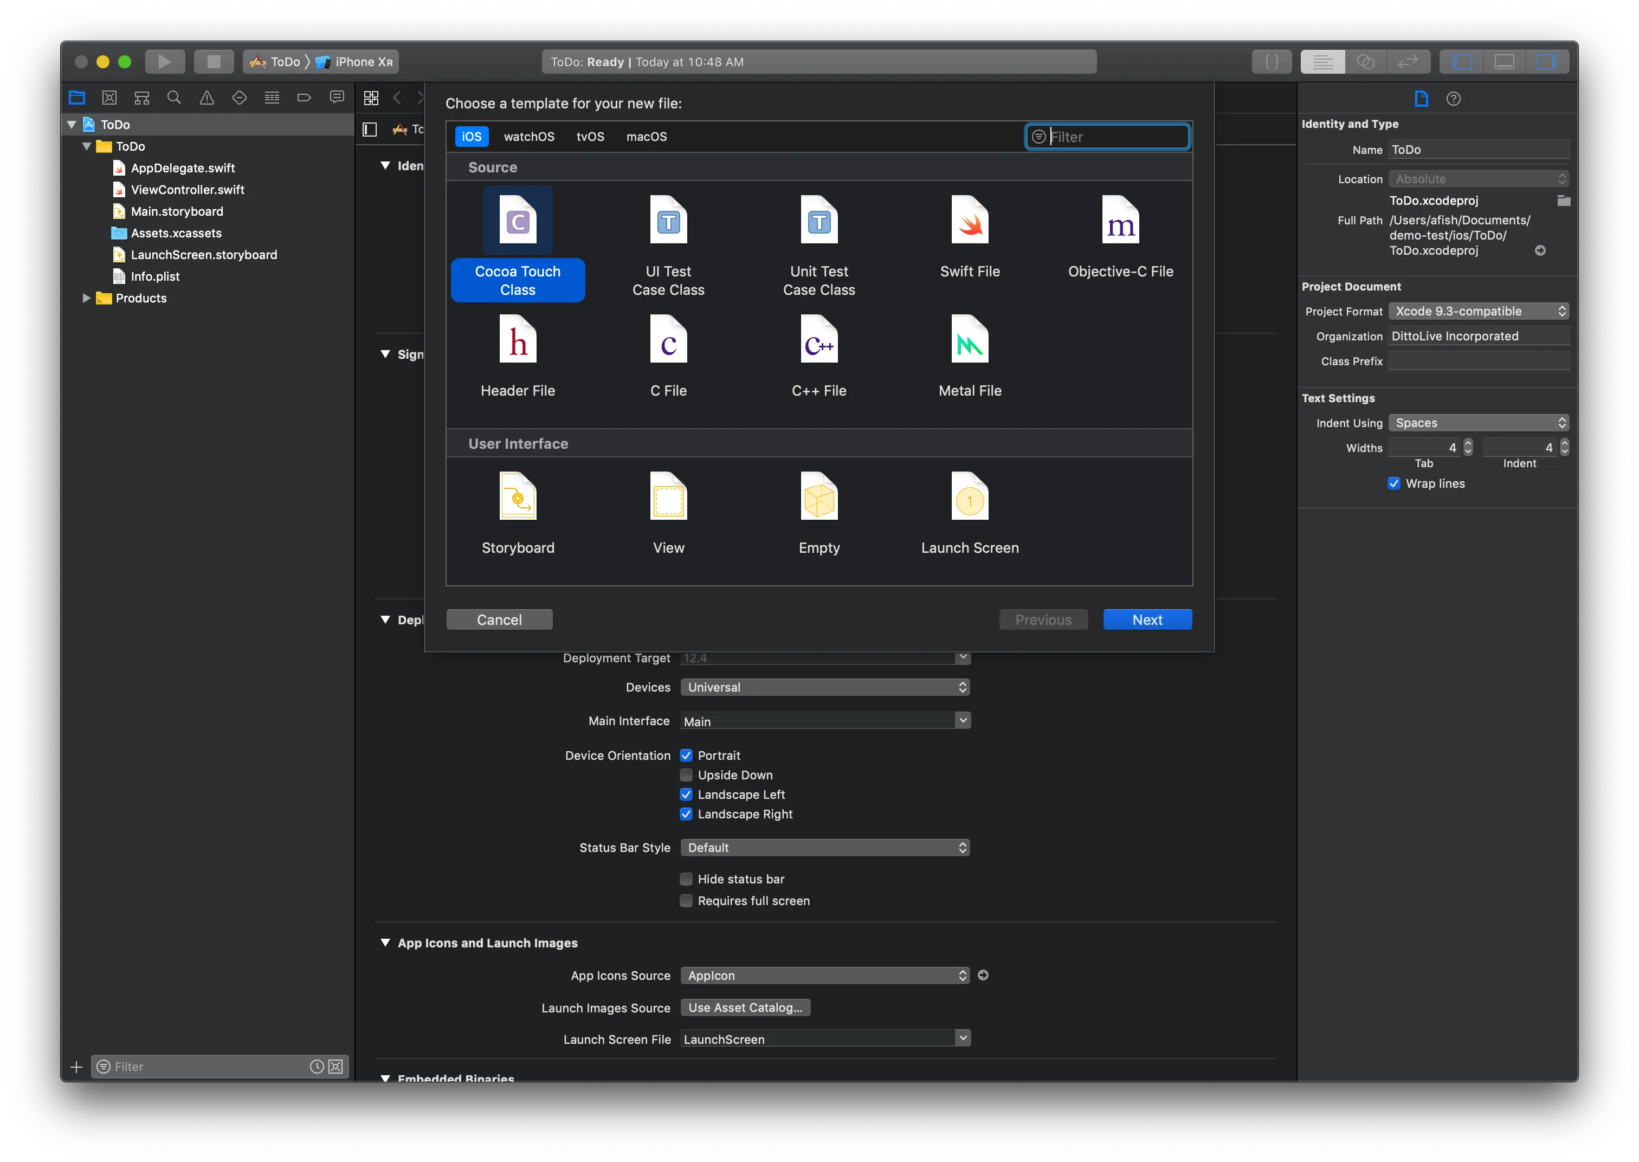Open the Indent Using dropdown
This screenshot has width=1639, height=1162.
tap(1478, 423)
